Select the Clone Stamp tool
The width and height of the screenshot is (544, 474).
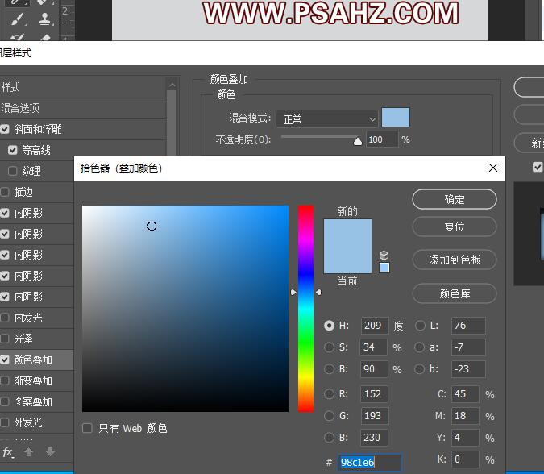click(x=45, y=19)
